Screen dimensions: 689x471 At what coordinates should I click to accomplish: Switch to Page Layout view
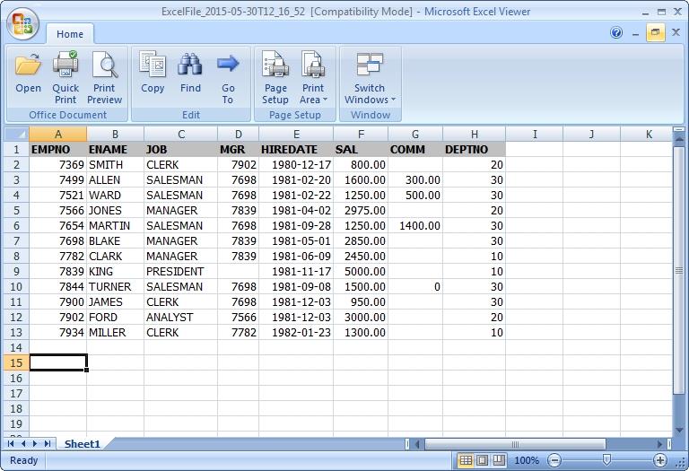(x=482, y=460)
